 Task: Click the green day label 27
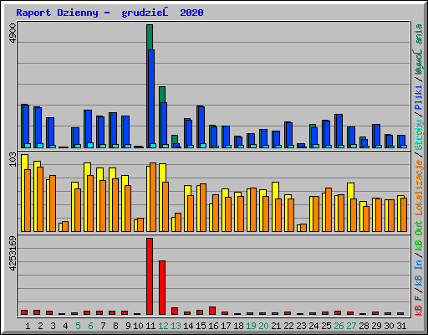coord(351,326)
